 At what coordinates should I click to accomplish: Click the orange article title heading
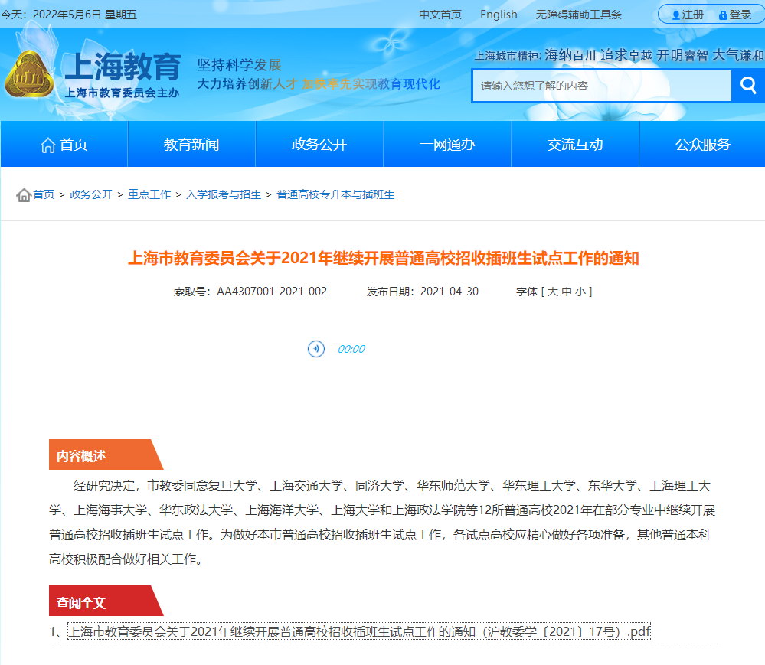point(384,258)
